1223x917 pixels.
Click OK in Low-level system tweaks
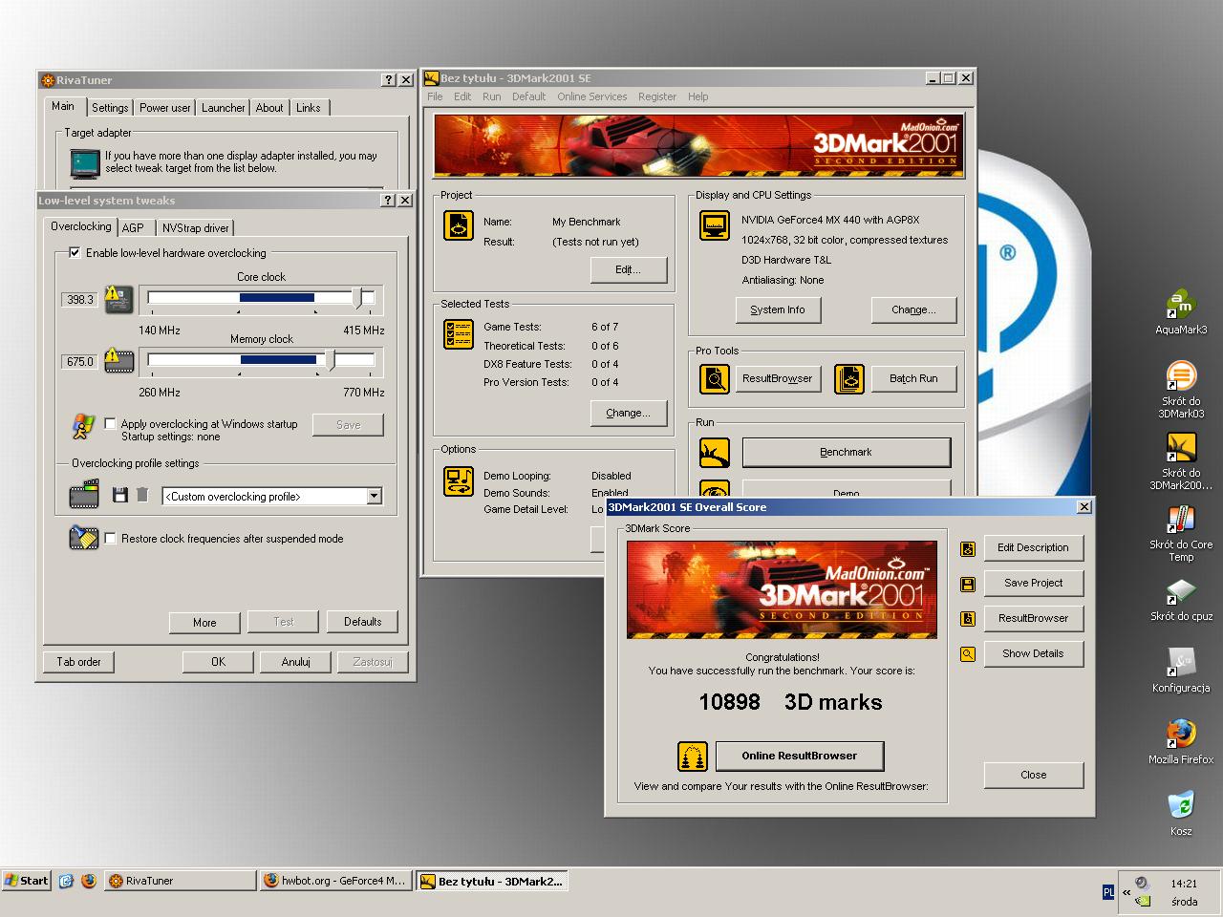pos(218,661)
